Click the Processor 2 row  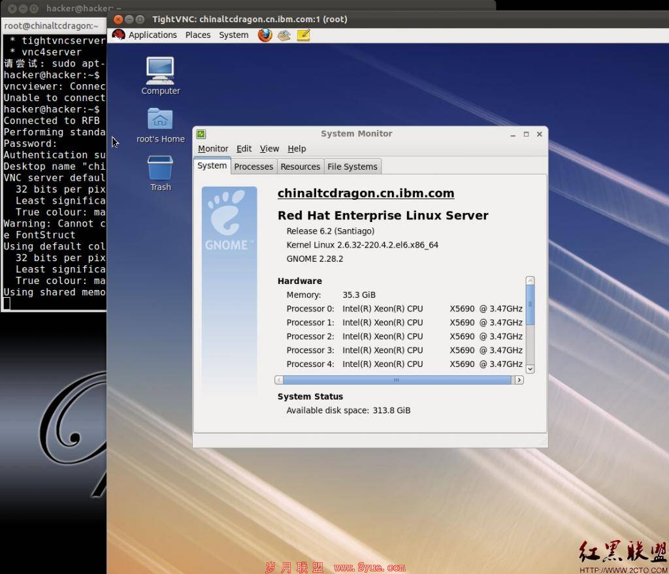pyautogui.click(x=404, y=336)
